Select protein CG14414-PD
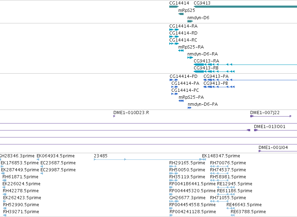Viewport: 297px width, 217px height. point(184,76)
